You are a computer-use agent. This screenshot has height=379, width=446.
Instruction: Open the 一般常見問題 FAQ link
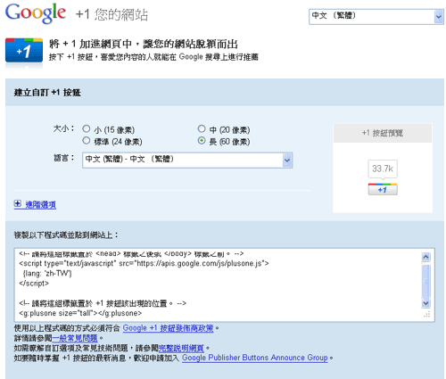[x=75, y=338]
